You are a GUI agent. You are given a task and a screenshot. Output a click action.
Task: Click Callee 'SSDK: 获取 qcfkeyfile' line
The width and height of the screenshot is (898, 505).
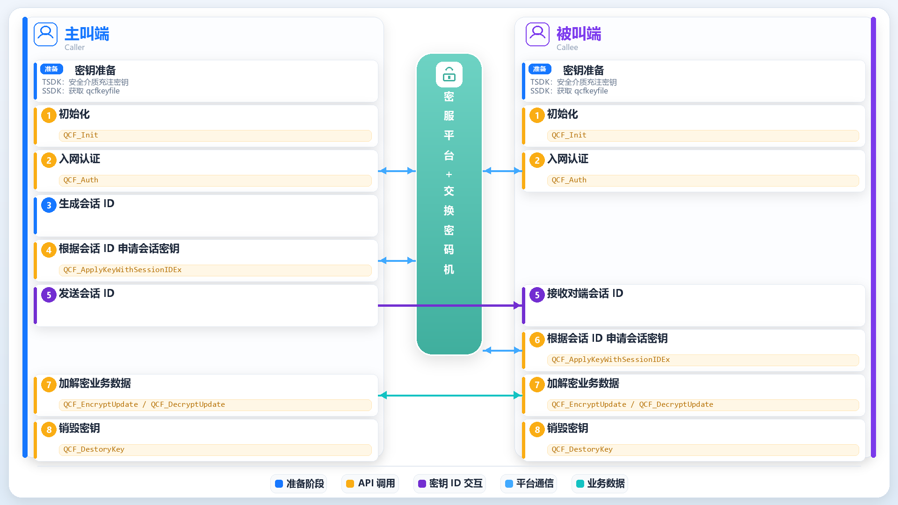pyautogui.click(x=569, y=91)
